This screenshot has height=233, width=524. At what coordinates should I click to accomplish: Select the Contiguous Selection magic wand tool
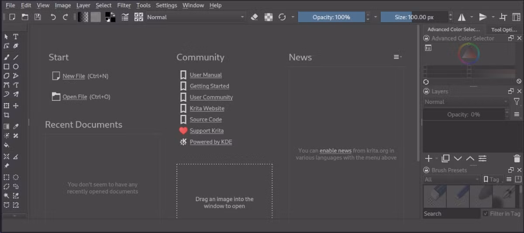[7, 195]
